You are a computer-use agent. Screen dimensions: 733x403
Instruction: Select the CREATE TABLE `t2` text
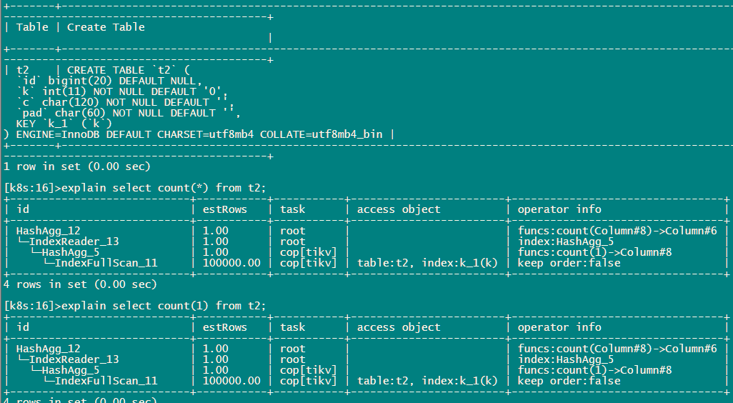129,70
